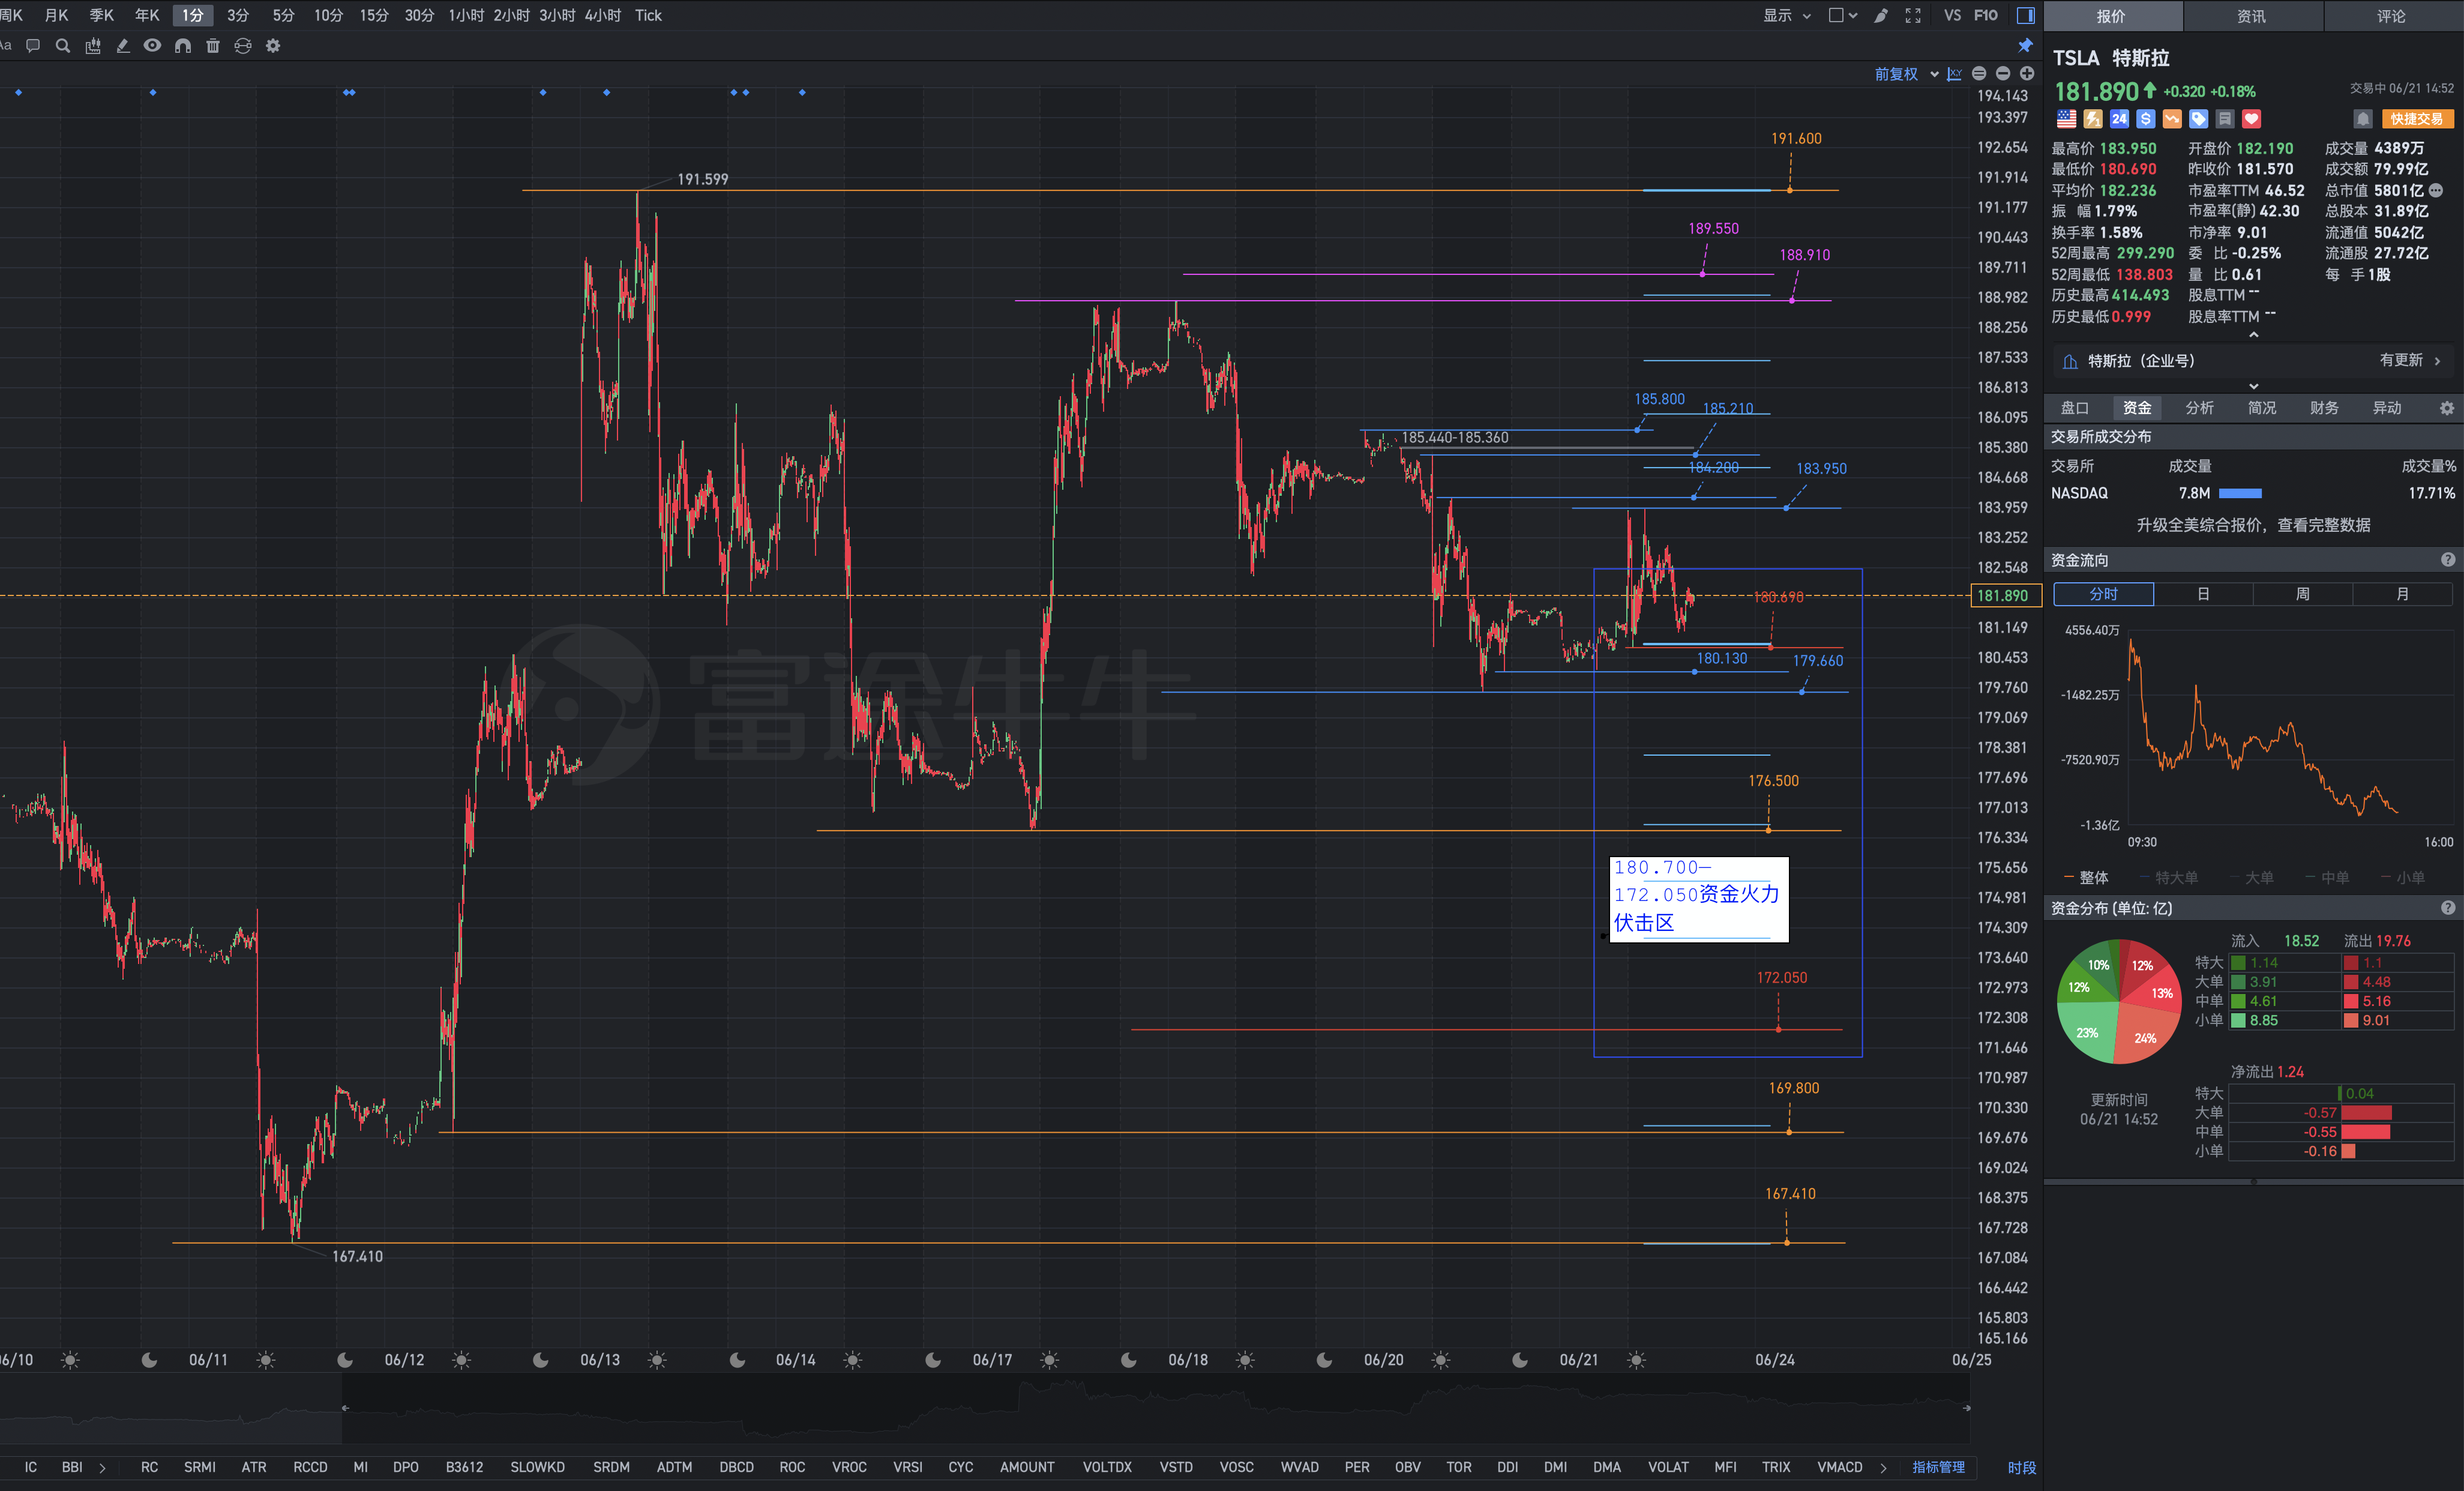Viewport: 2464px width, 1491px height.
Task: Expand section with chevron below 特斯拉 企业号
Action: click(2254, 386)
